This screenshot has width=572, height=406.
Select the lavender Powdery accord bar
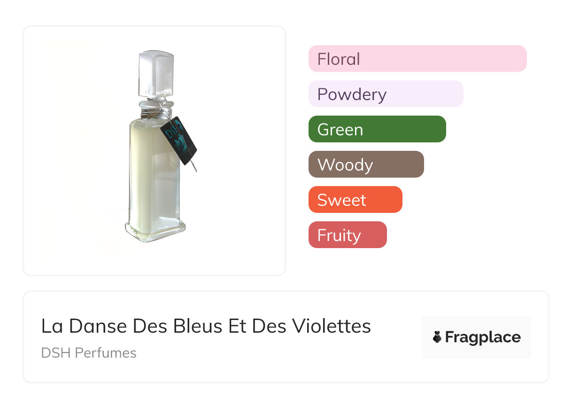pos(386,94)
